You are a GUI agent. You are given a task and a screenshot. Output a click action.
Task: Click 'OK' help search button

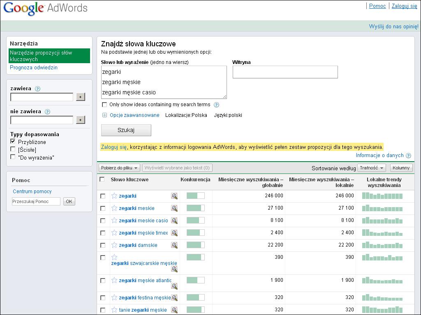coord(69,201)
